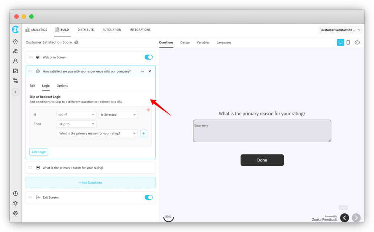Disable the Exit Screen toggle
Image resolution: width=374 pixels, height=232 pixels.
tap(149, 197)
